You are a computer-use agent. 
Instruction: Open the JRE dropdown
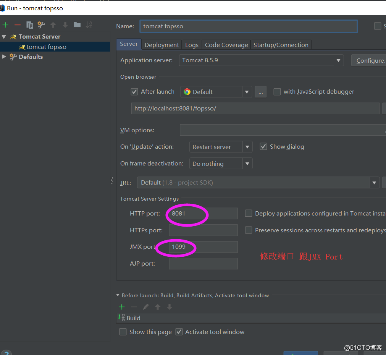click(374, 183)
